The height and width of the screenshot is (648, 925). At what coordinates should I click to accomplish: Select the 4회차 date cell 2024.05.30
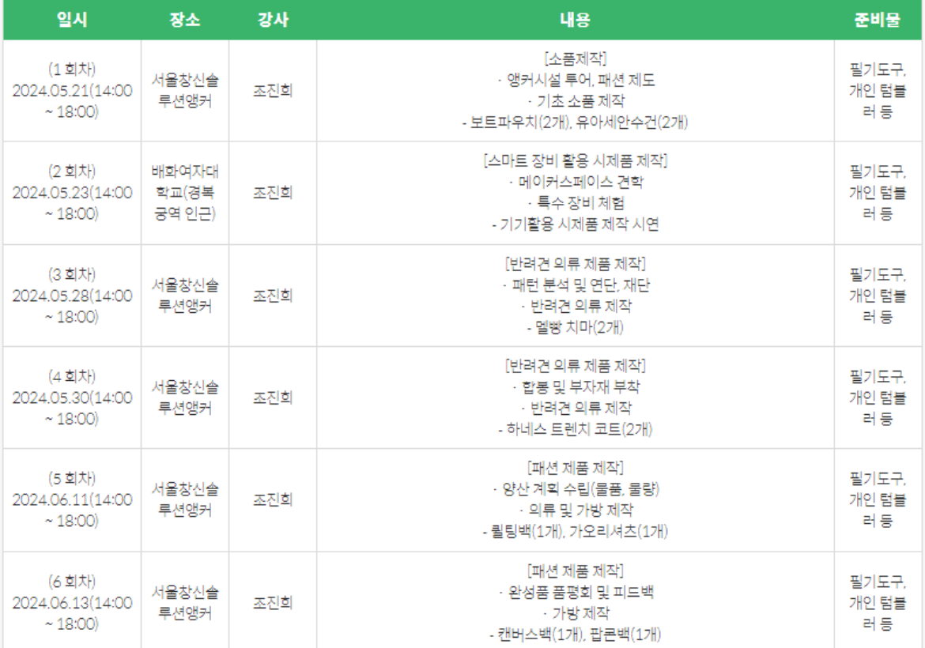tap(72, 397)
